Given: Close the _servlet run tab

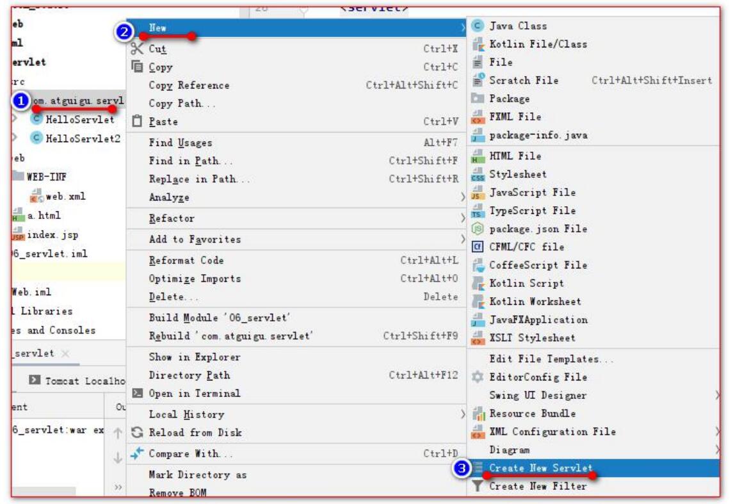Looking at the screenshot, I should pos(65,354).
